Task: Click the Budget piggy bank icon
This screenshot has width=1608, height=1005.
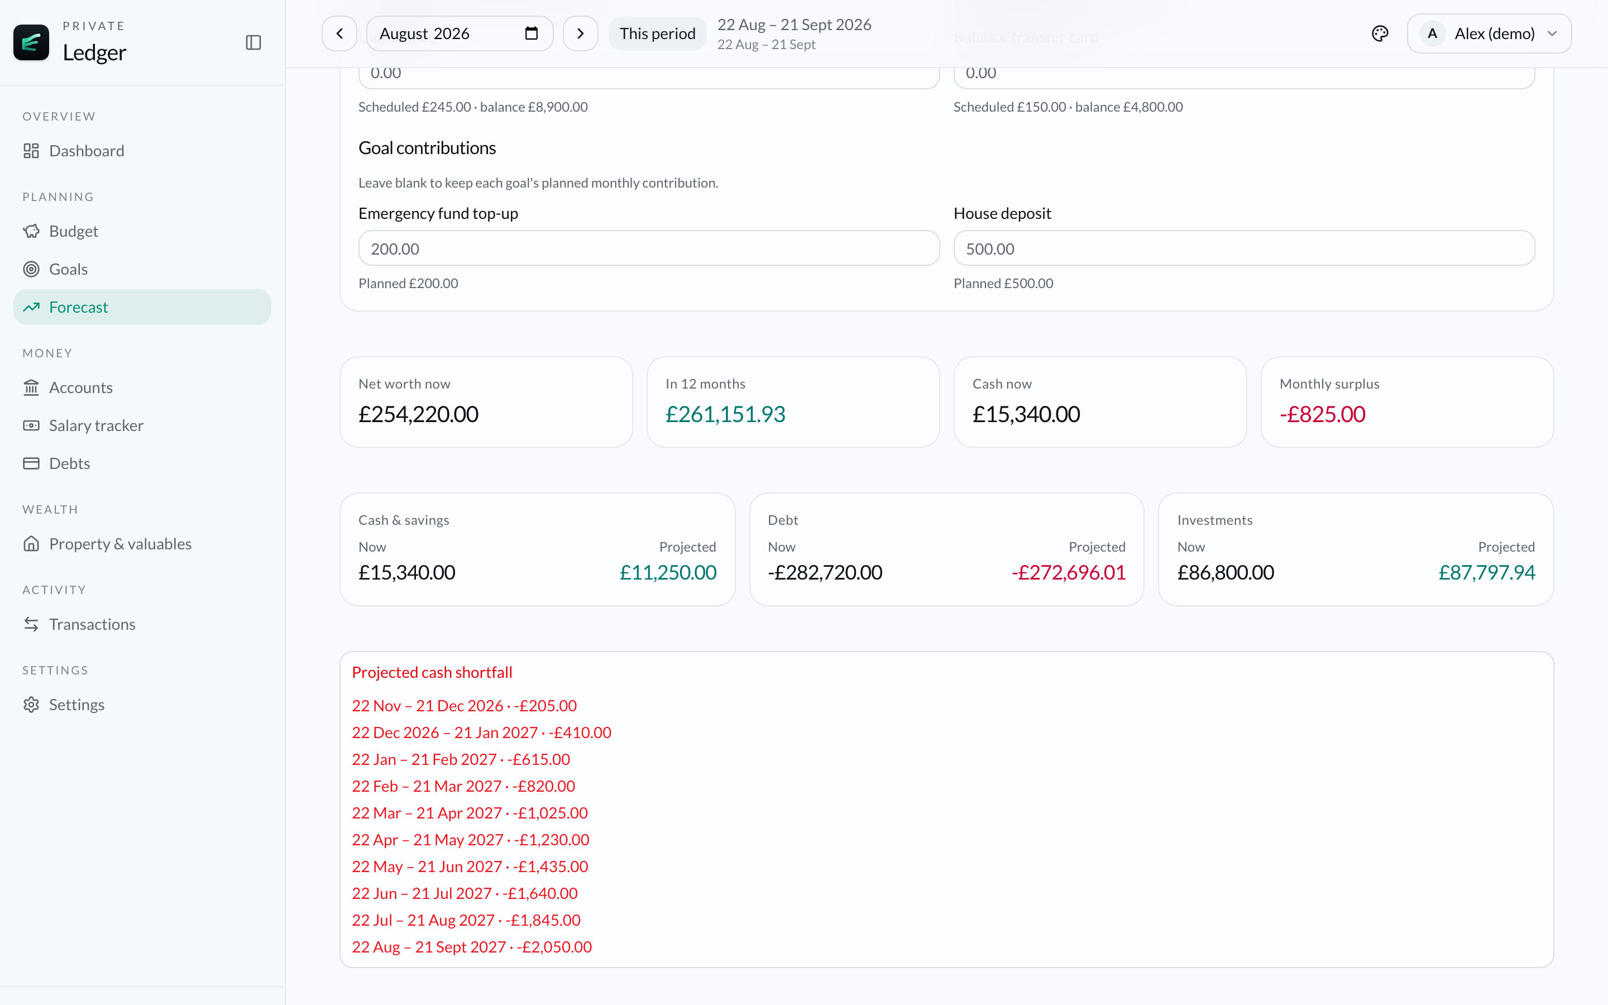Action: click(x=31, y=231)
